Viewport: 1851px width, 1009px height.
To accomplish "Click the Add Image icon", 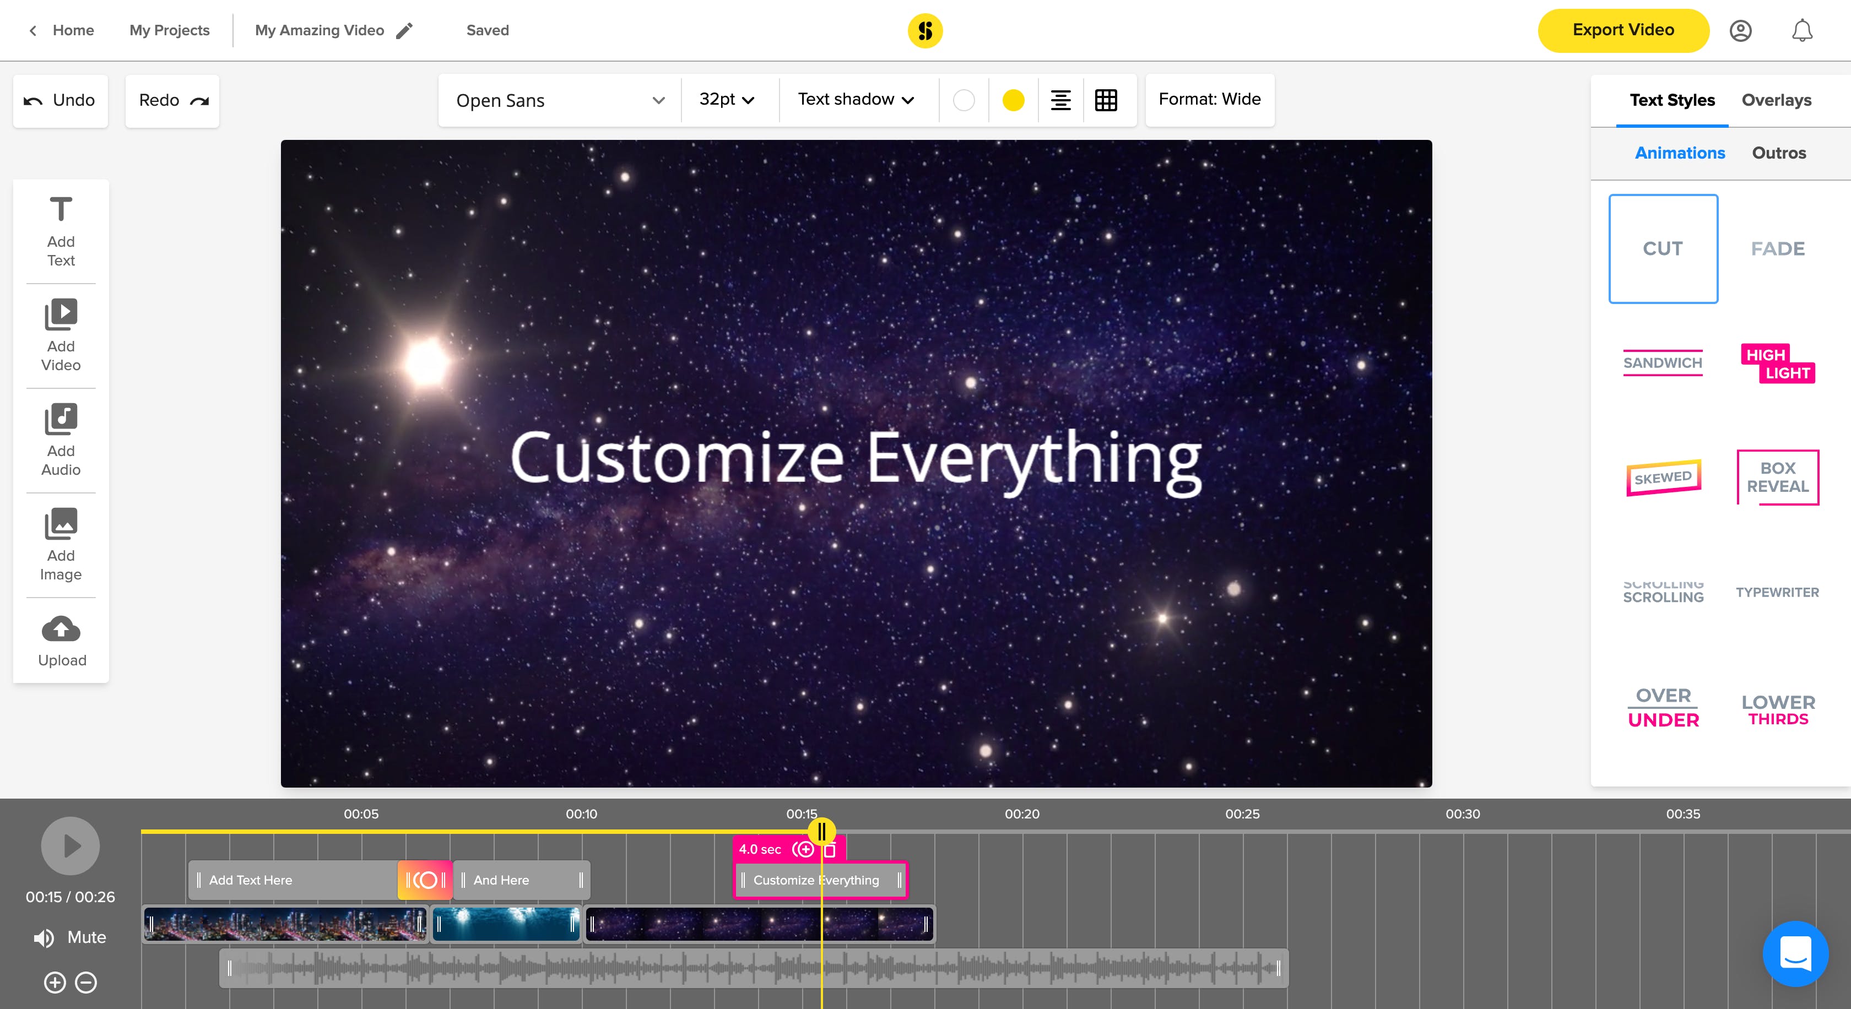I will pos(61,524).
